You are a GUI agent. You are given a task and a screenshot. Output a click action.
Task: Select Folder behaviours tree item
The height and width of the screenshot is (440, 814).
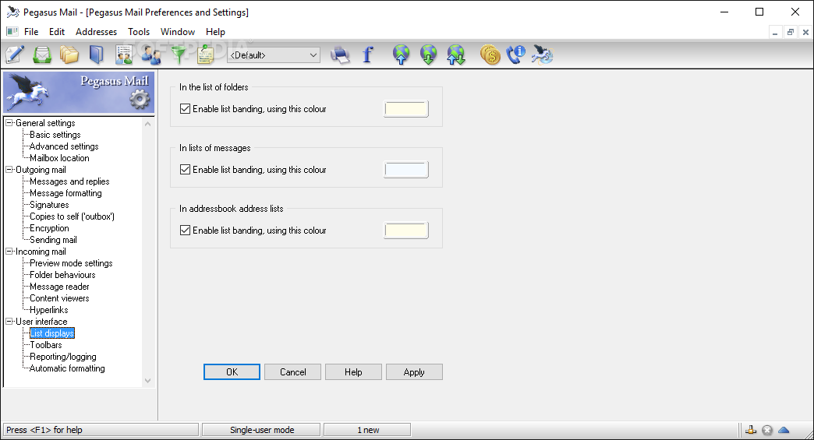point(62,275)
